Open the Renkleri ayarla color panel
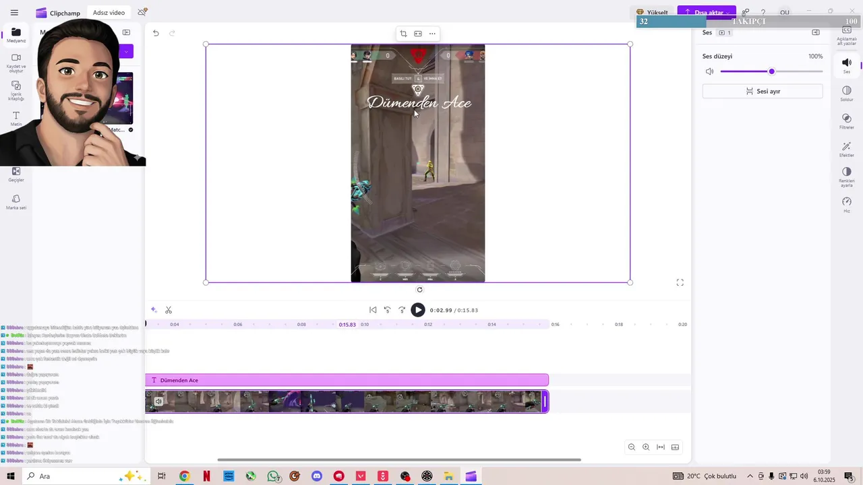Viewport: 863px width, 485px height. [847, 177]
